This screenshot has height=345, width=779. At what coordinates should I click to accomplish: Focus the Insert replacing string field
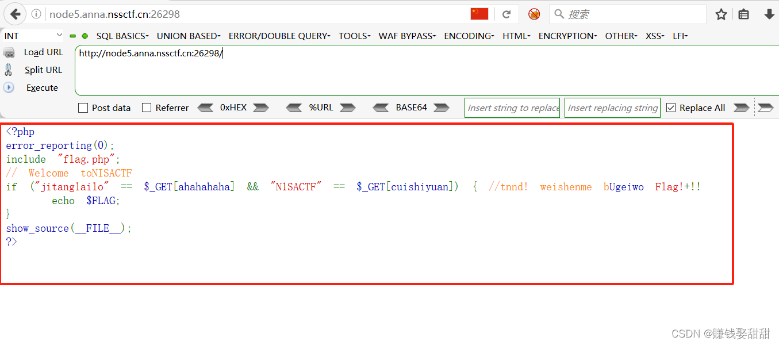click(x=612, y=108)
